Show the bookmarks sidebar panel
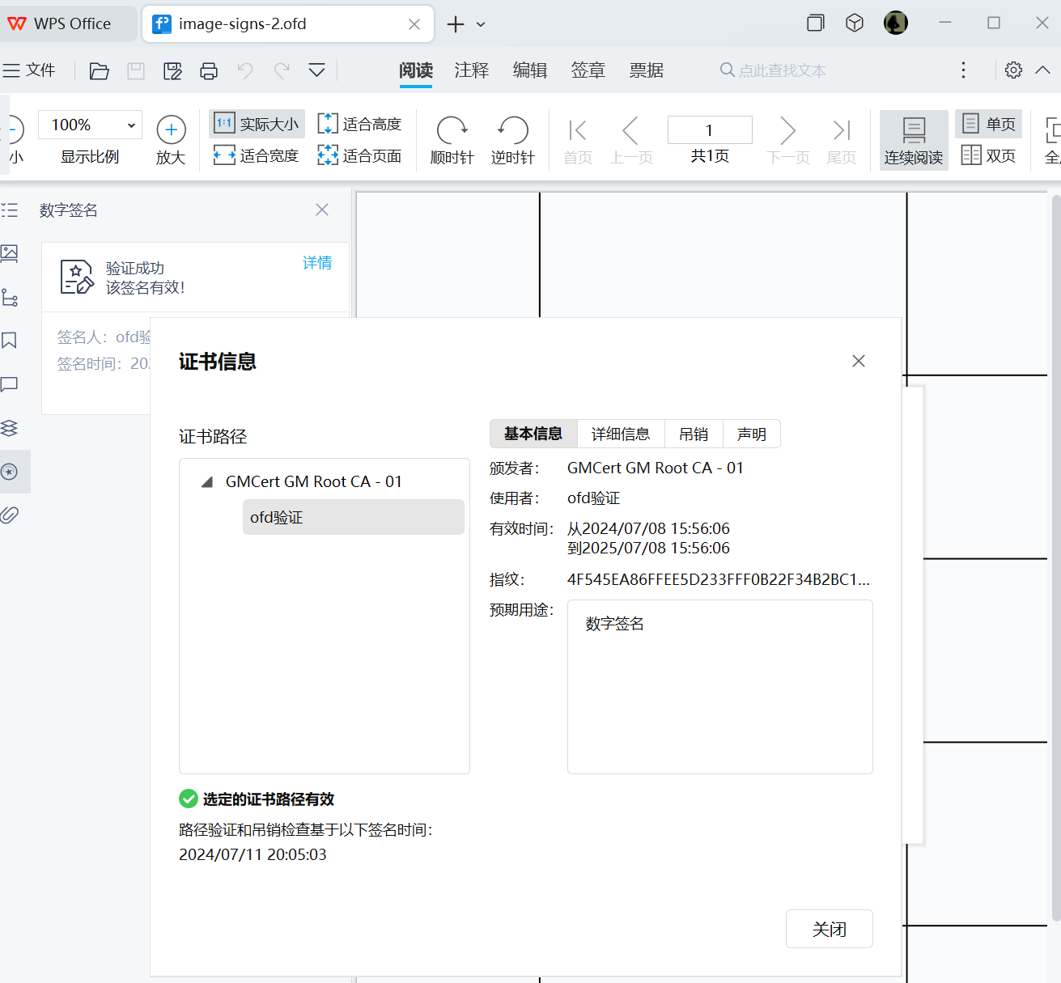The image size is (1061, 983). tap(10, 341)
